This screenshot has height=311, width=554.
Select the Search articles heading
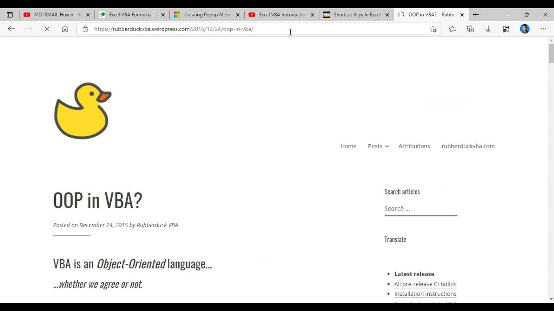(402, 192)
